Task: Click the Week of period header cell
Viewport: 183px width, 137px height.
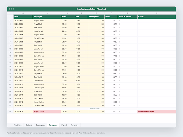Action: tap(128, 17)
